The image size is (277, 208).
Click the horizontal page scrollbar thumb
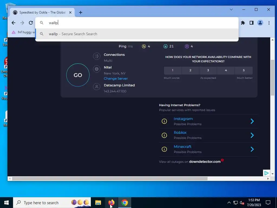click(x=110, y=179)
